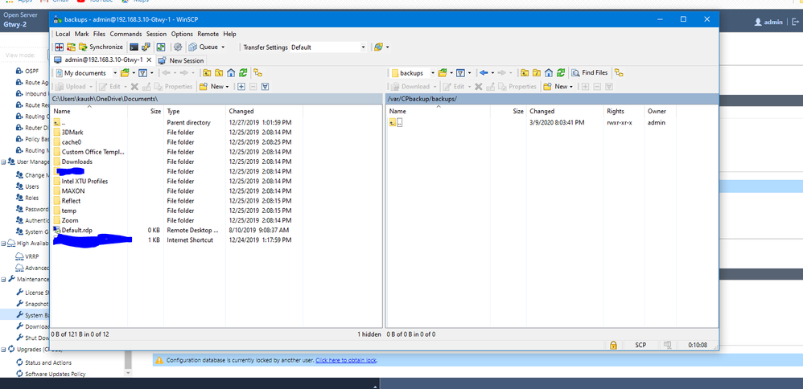
Task: Open the Options menu
Action: (182, 34)
